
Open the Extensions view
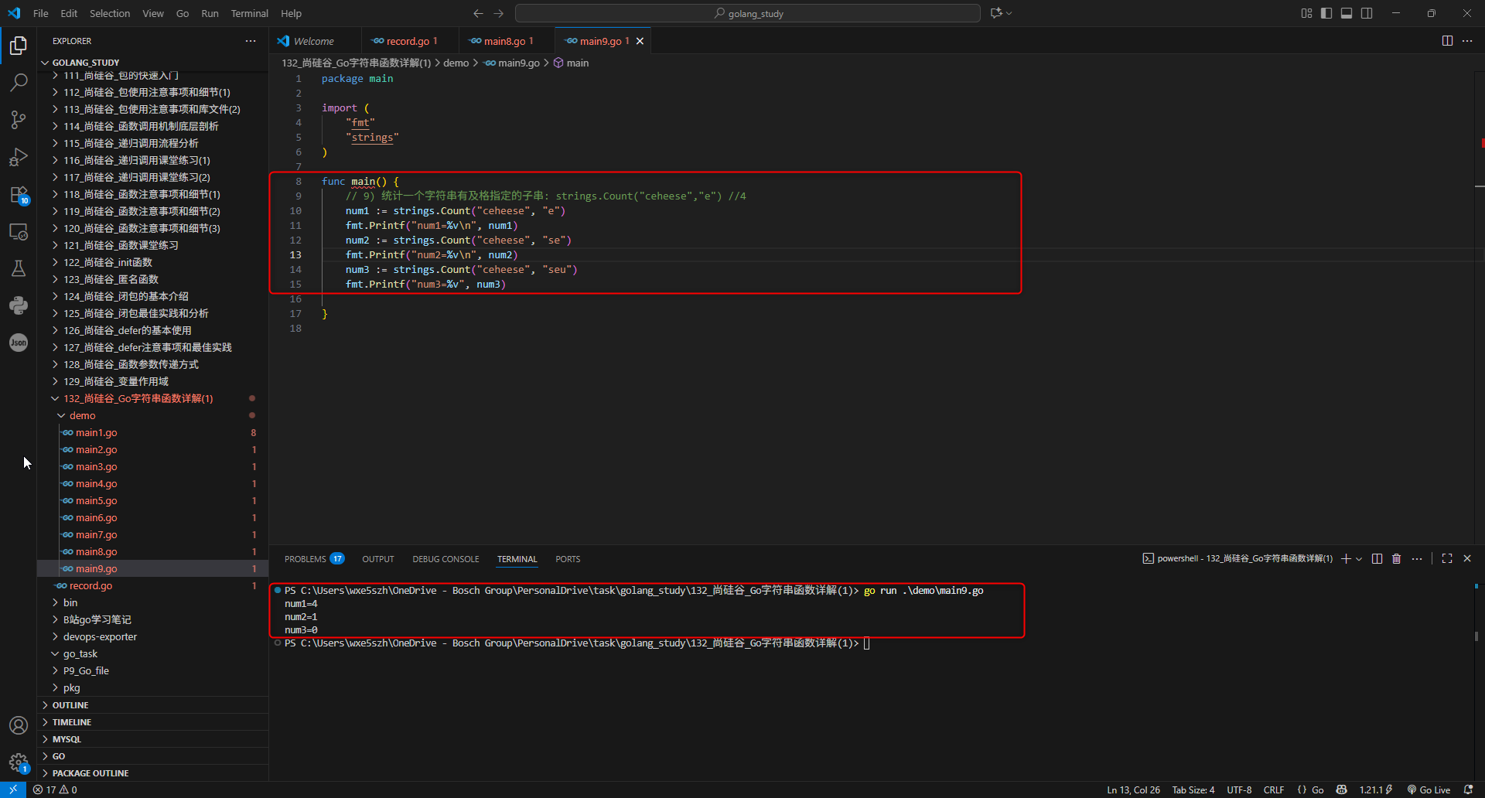click(x=19, y=194)
